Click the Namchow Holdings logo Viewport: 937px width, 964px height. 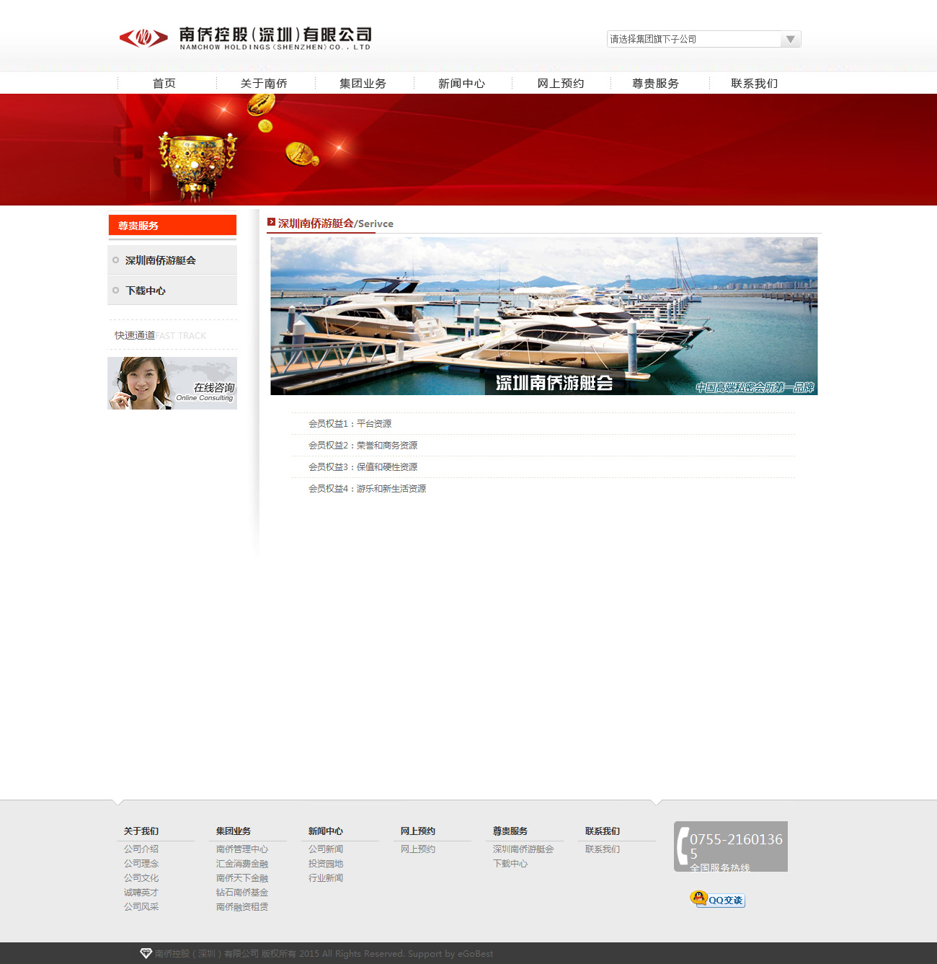click(x=245, y=37)
